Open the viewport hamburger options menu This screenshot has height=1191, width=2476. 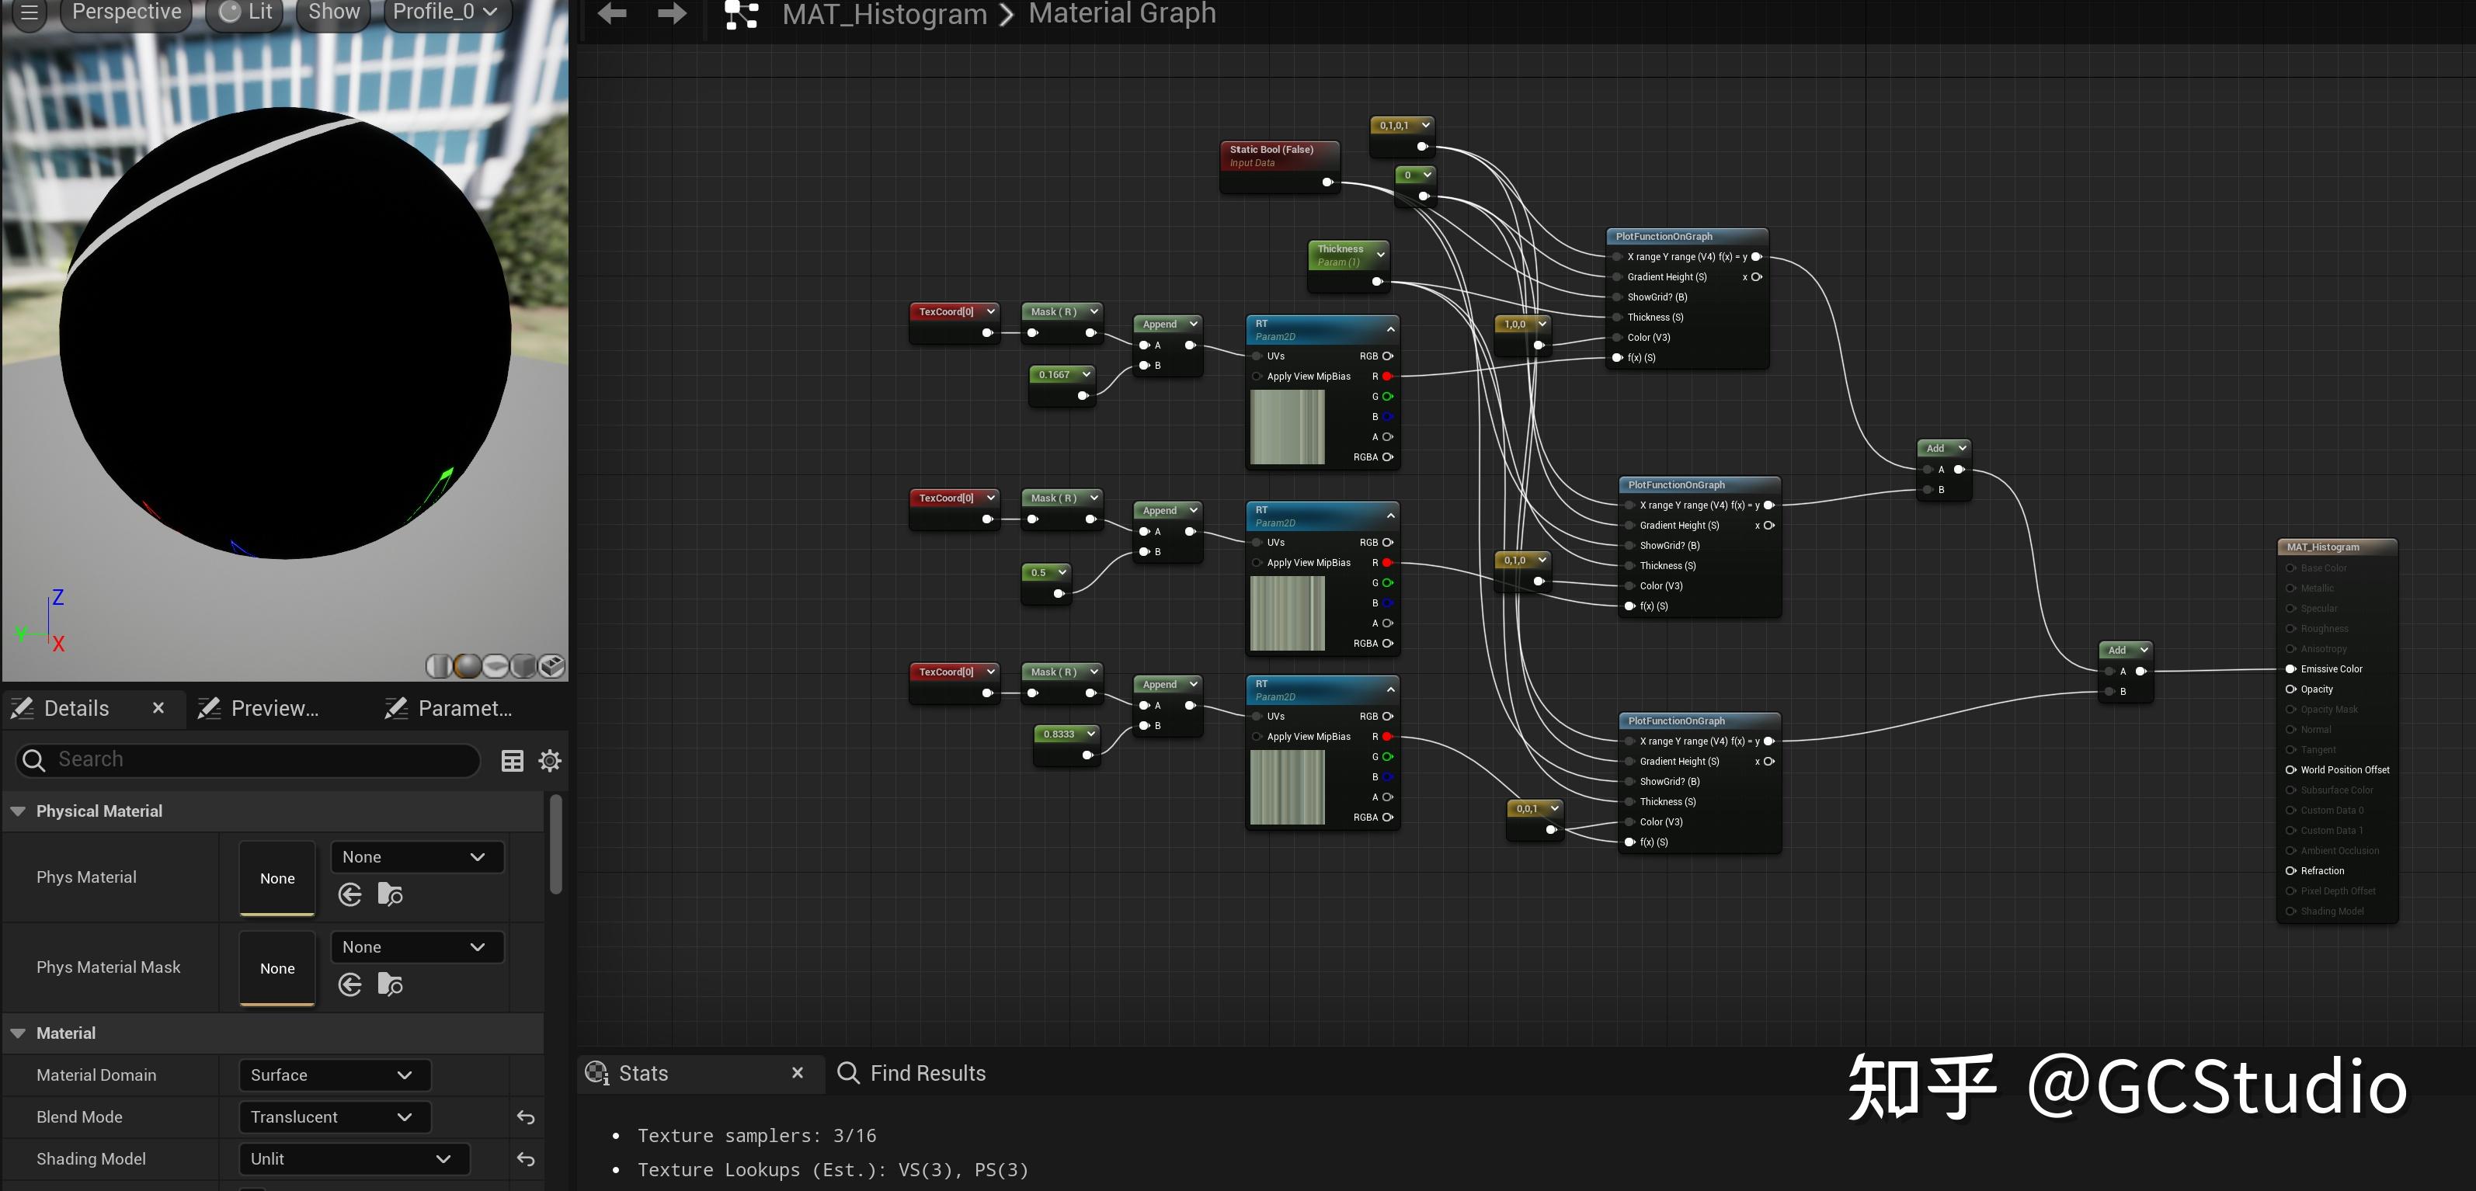tap(29, 12)
